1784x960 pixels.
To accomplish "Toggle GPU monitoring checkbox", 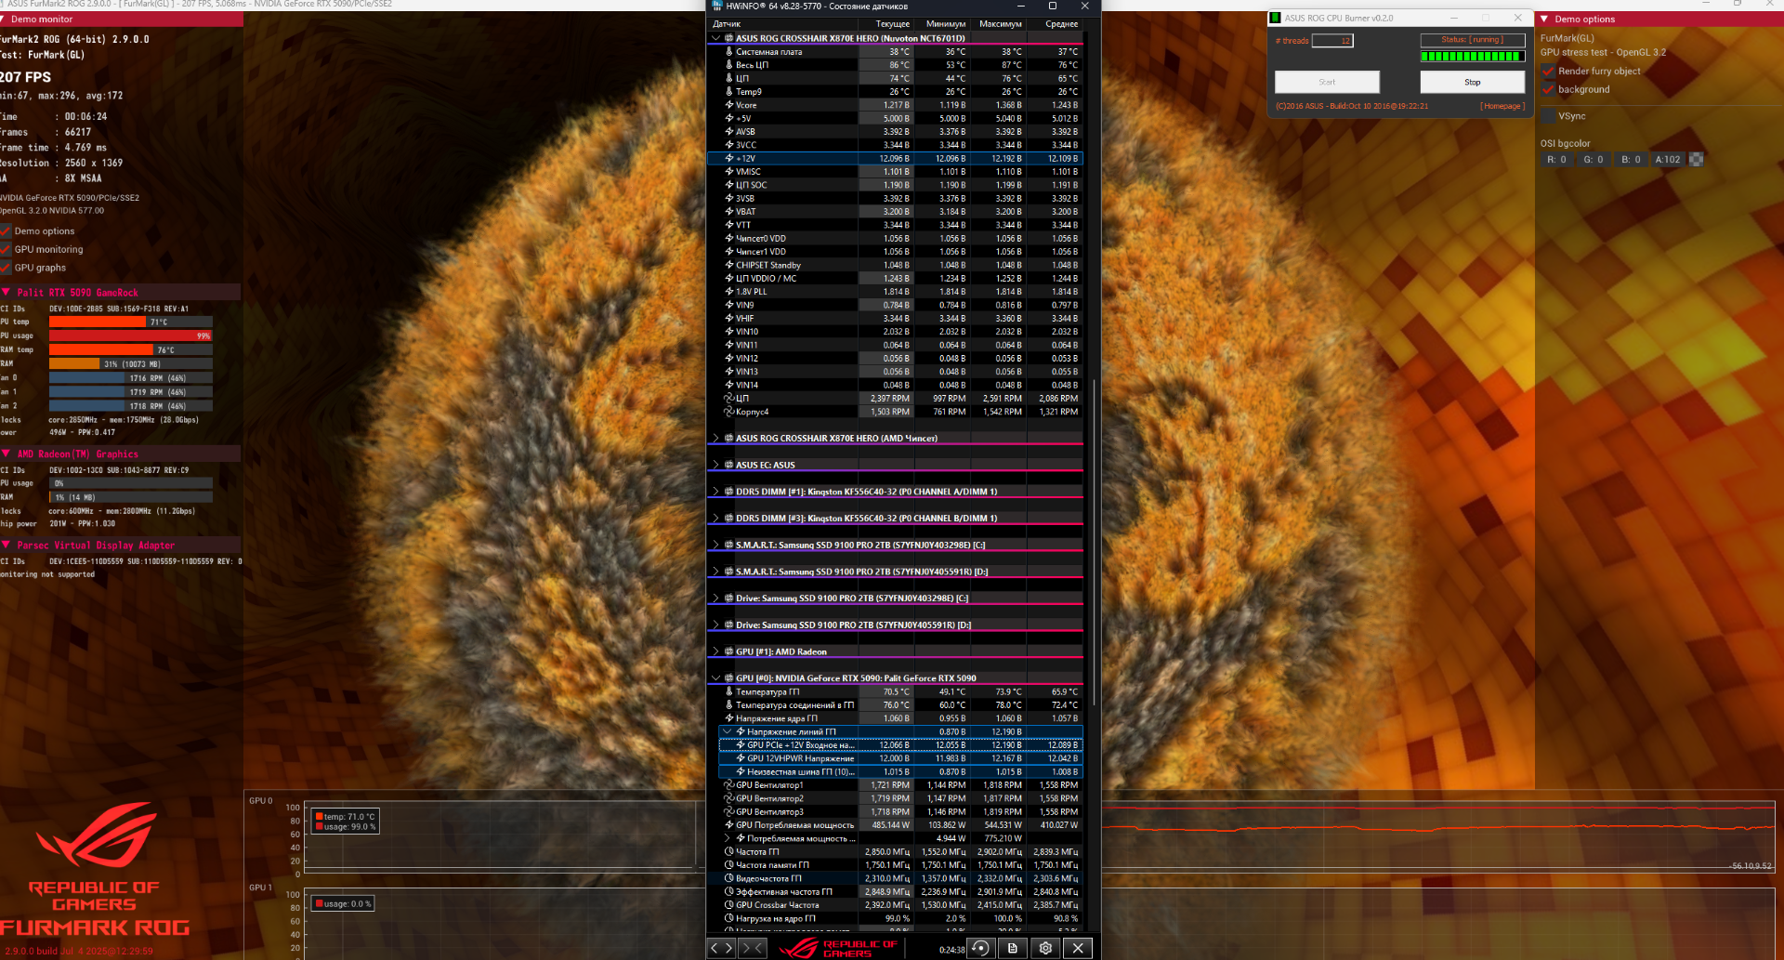I will (6, 250).
